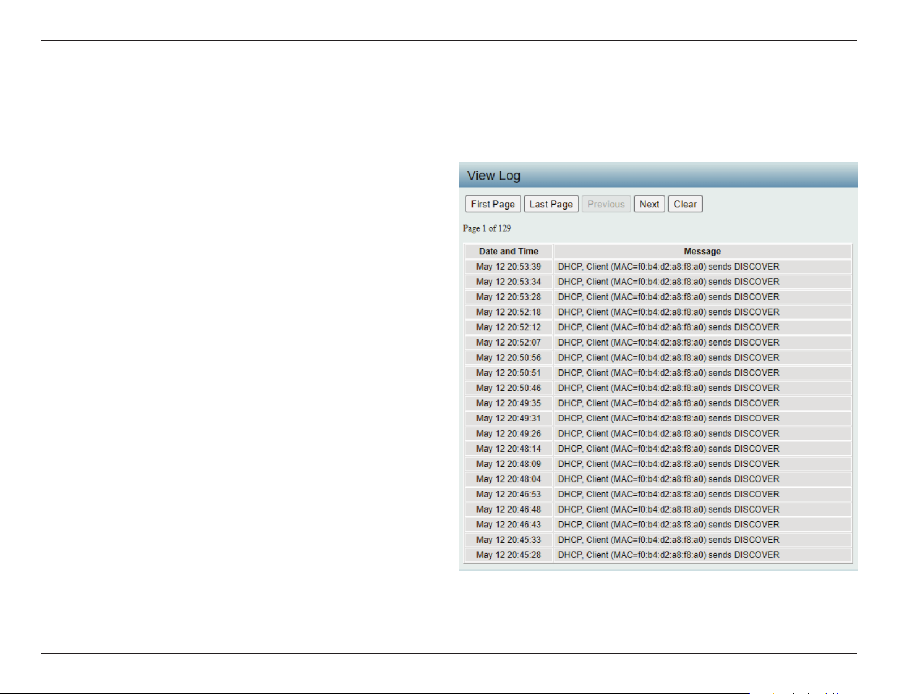This screenshot has width=898, height=694.
Task: Select timestamp 'May 12 20:45:28'
Action: (509, 555)
